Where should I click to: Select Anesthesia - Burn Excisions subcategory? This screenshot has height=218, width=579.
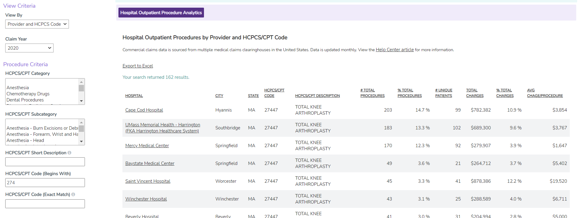(x=42, y=128)
